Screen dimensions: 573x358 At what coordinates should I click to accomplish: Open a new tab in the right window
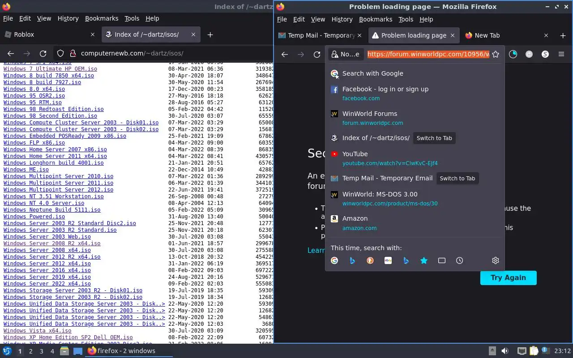[563, 35]
